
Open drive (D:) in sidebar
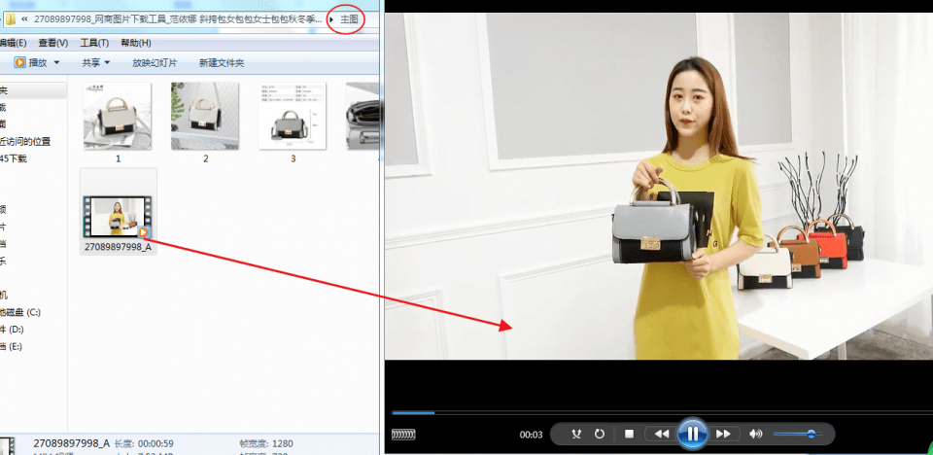click(12, 330)
